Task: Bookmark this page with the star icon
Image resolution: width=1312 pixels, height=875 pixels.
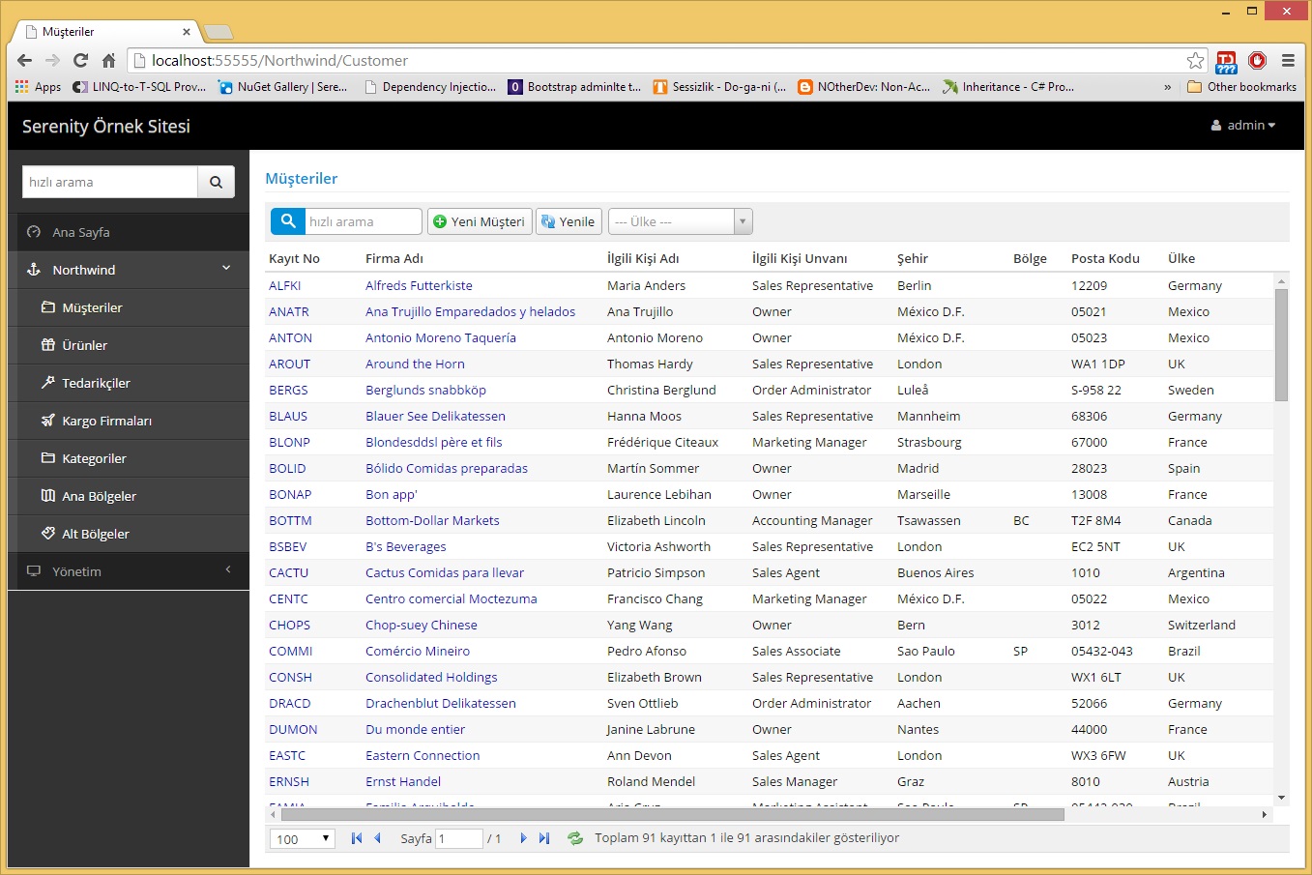Action: coord(1195,60)
